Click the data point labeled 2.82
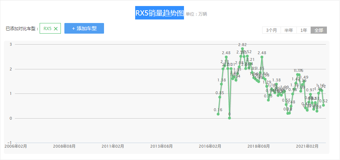The image size is (340, 160). coord(242,49)
